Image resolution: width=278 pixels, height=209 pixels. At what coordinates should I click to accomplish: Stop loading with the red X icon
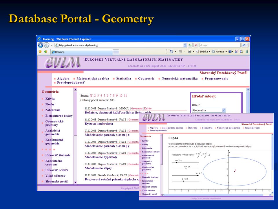point(195,45)
